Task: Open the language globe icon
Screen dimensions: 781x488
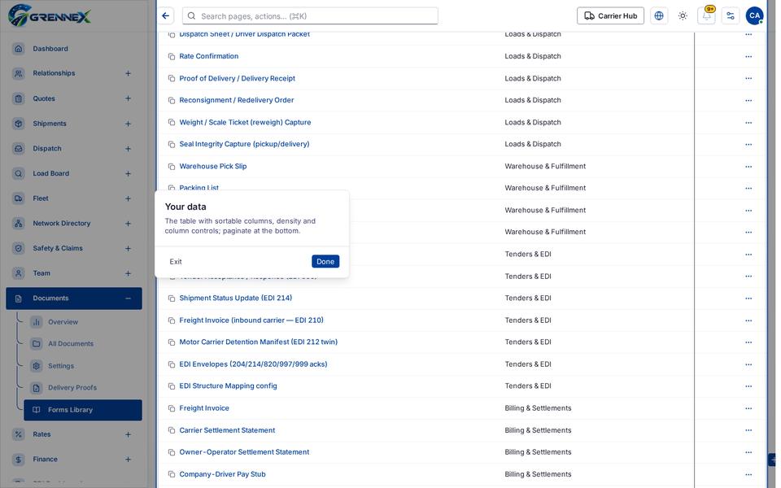Action: pos(659,16)
